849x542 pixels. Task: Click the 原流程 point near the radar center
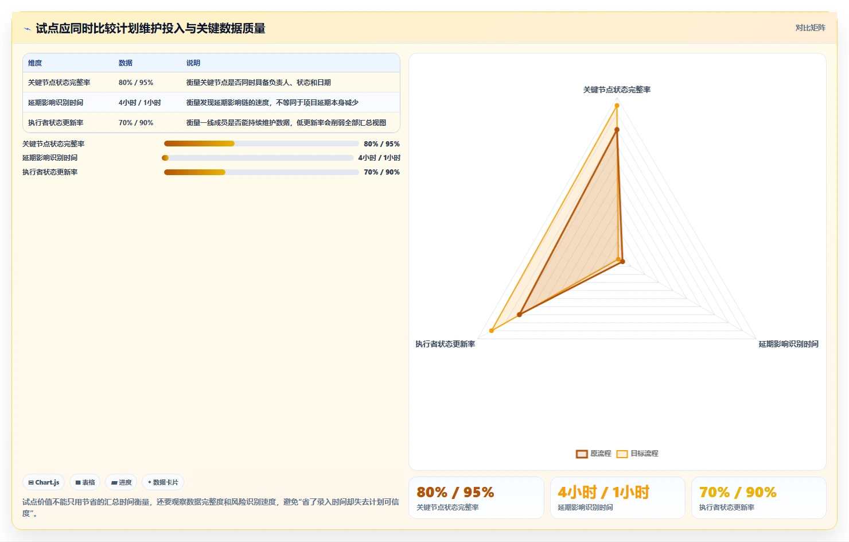[x=623, y=262]
